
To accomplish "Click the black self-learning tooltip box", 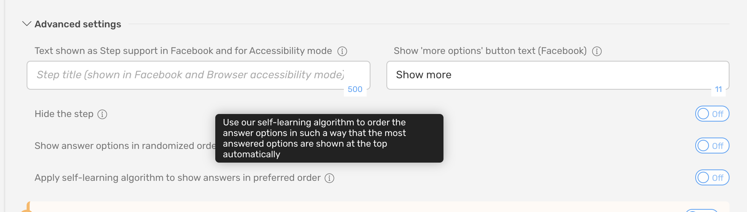I will coord(329,138).
